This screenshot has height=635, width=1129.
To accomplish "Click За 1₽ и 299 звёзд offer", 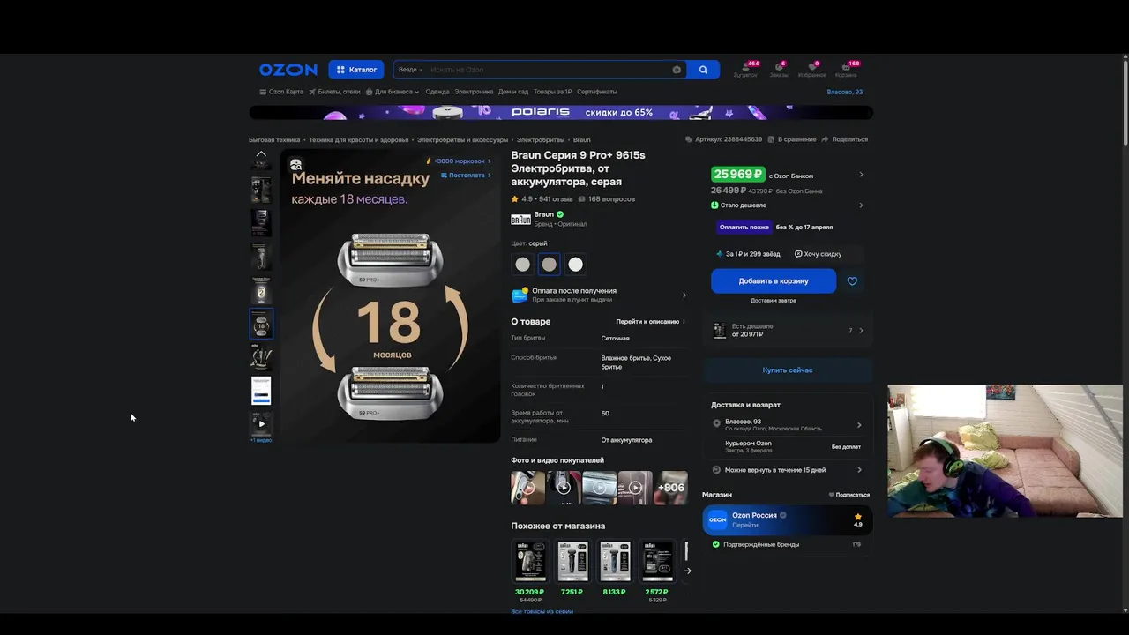I will tap(748, 254).
